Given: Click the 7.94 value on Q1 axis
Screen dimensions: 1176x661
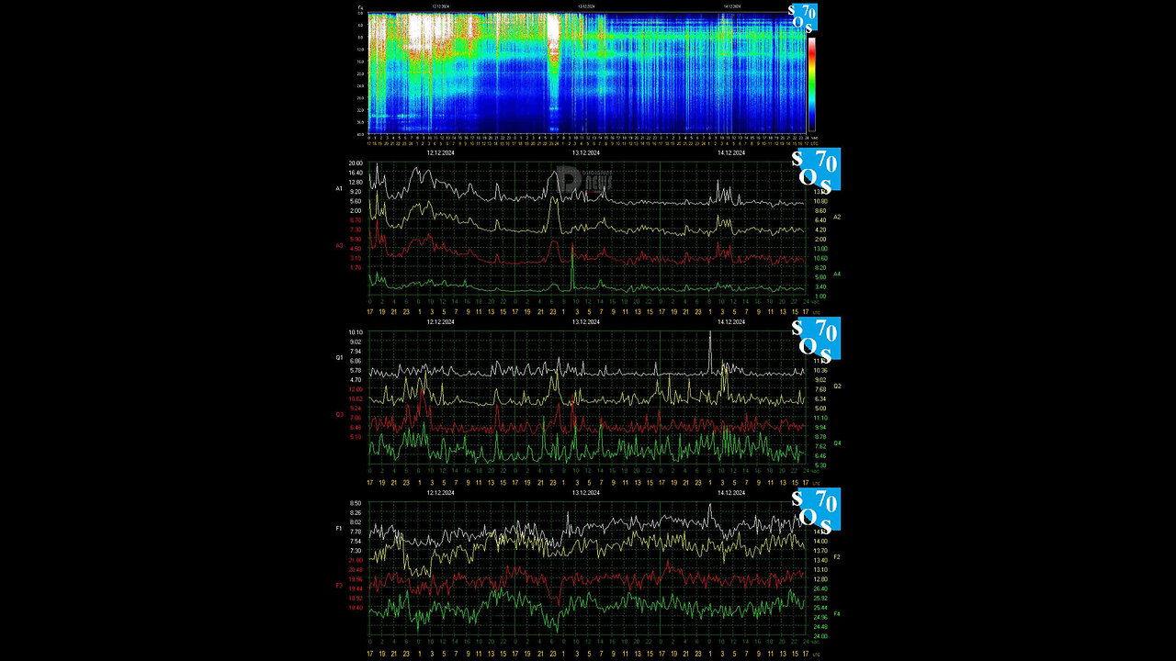Looking at the screenshot, I should point(356,352).
